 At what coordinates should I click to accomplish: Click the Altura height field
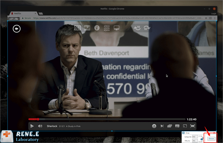coord(195,141)
